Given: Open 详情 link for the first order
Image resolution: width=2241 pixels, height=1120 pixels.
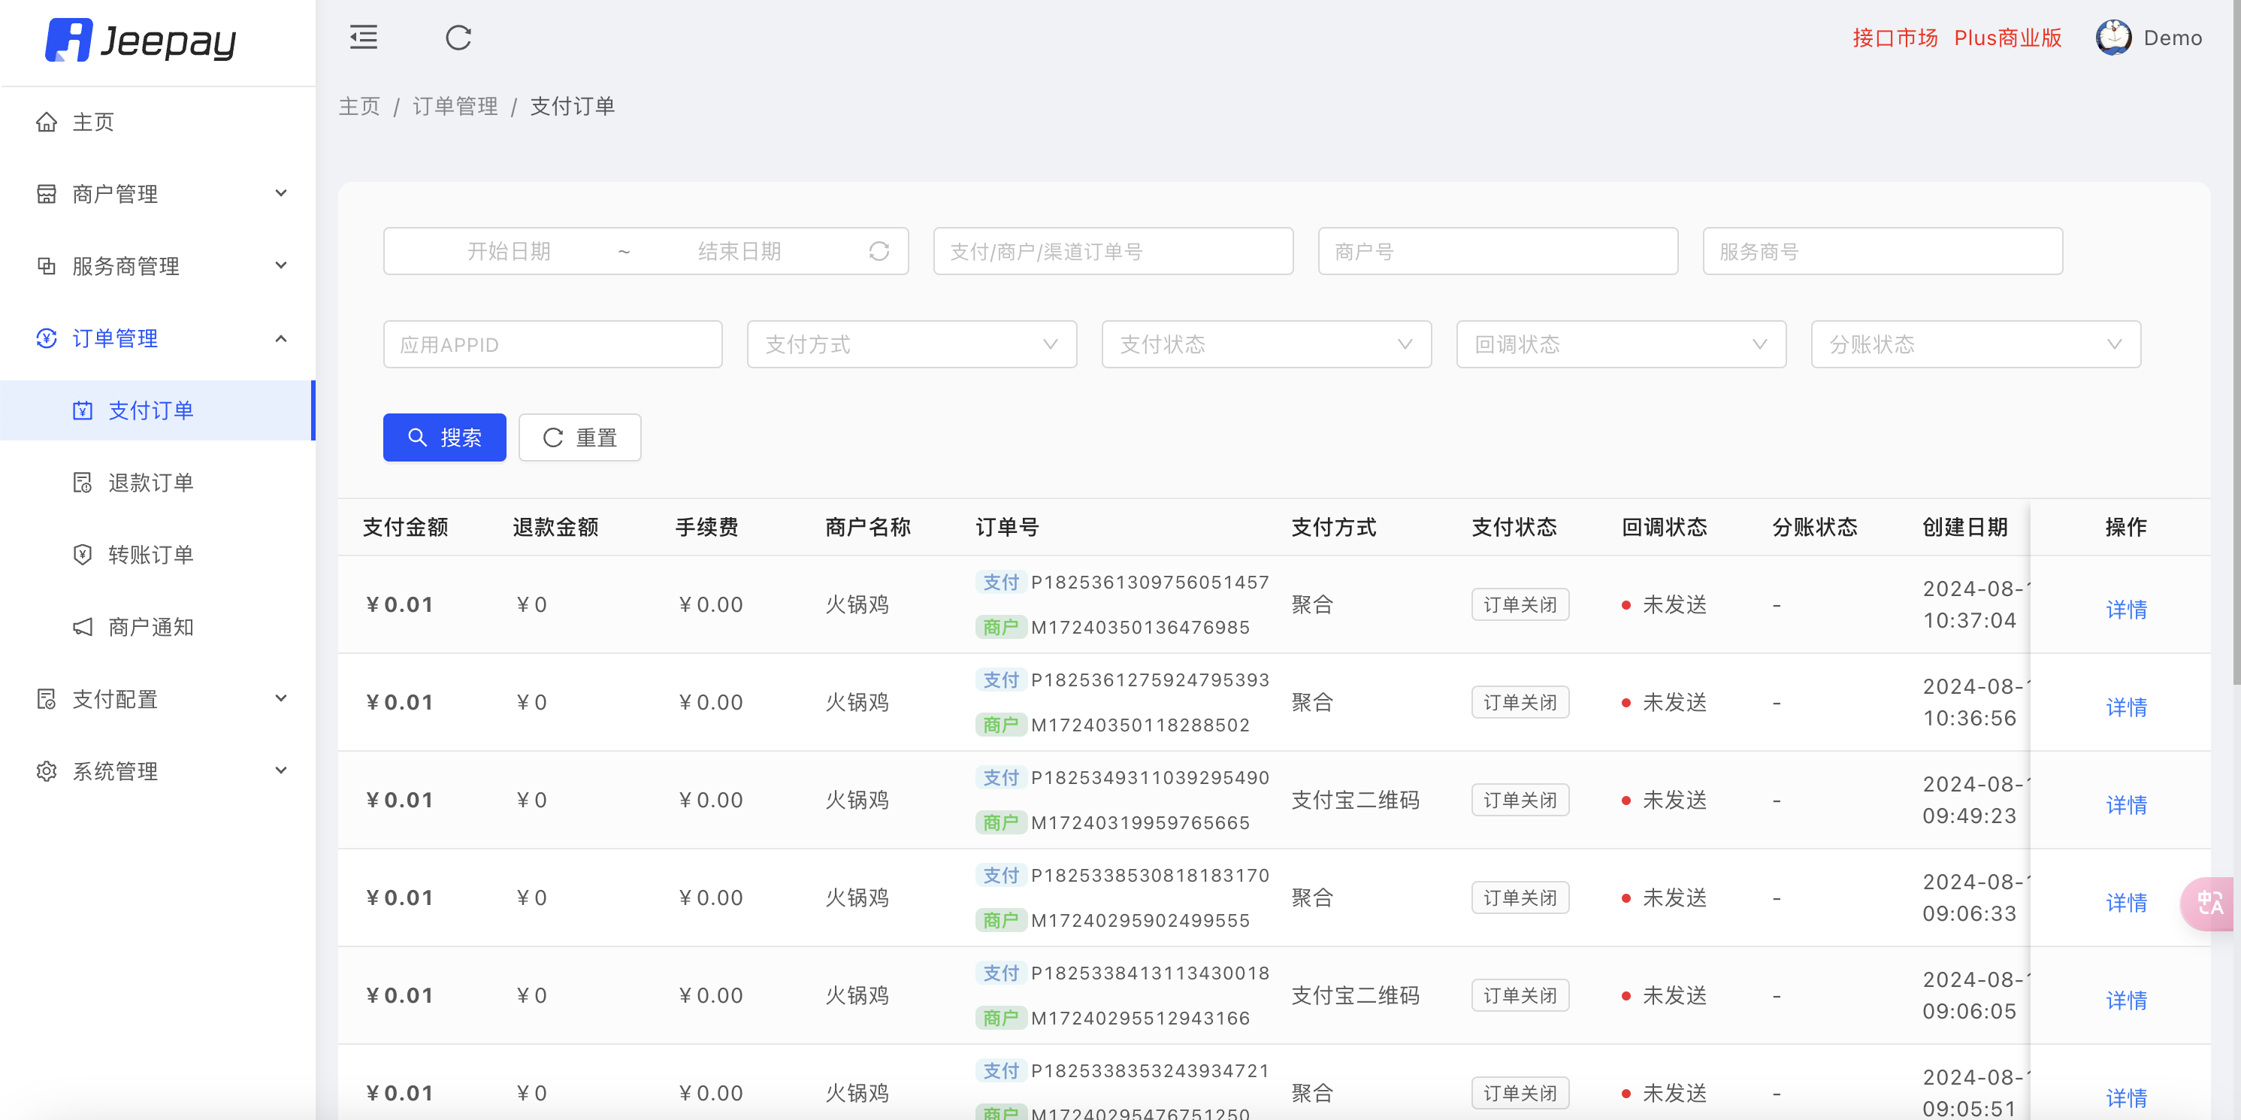Looking at the screenshot, I should click(x=2125, y=609).
